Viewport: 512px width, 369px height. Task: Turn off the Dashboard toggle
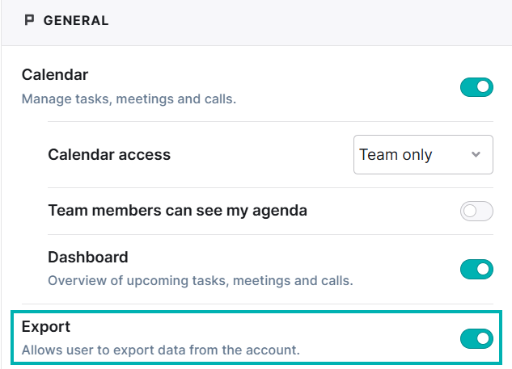point(476,269)
